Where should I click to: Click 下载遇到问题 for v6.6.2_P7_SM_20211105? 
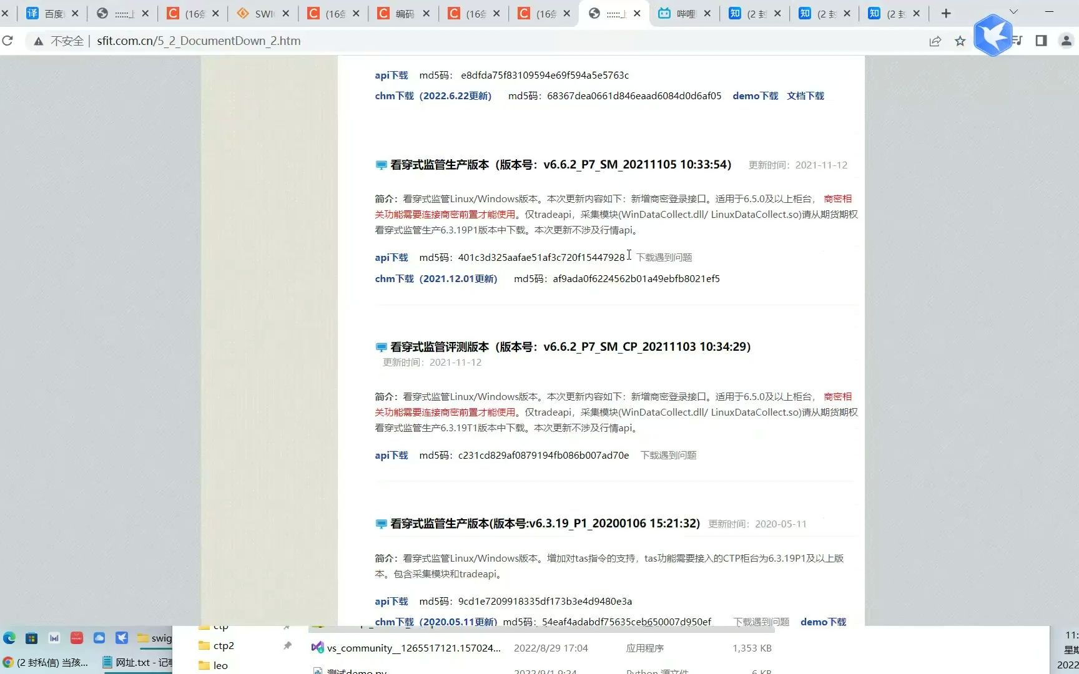click(x=664, y=258)
